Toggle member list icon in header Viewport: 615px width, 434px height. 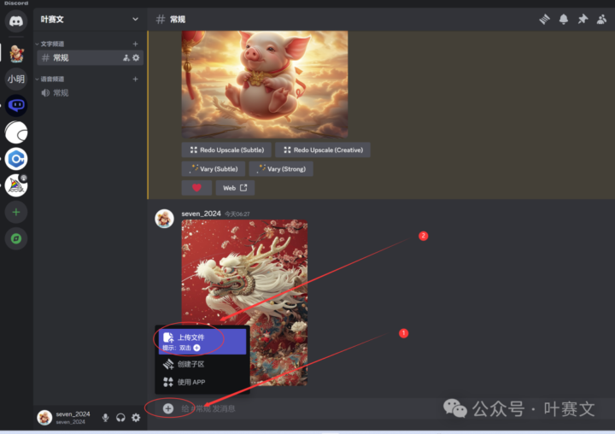point(601,19)
